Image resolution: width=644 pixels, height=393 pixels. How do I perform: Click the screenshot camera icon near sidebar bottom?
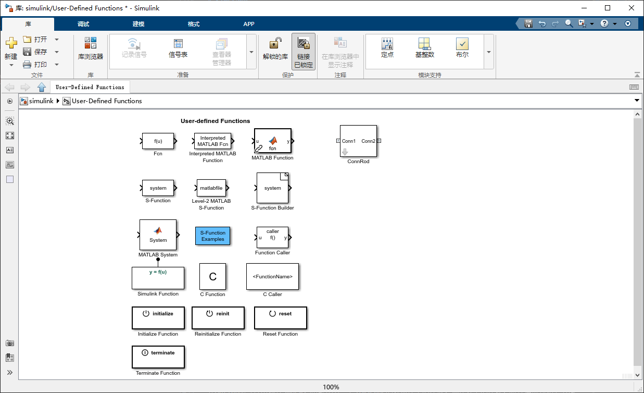point(9,343)
